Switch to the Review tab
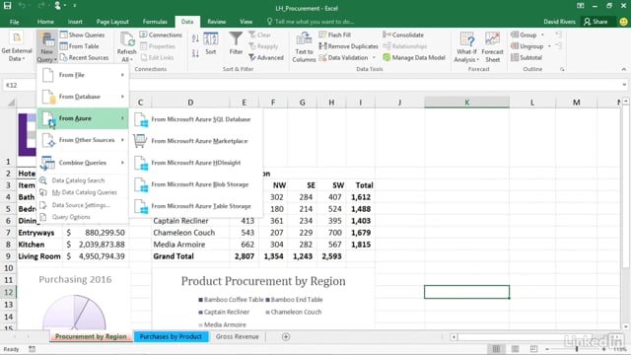The width and height of the screenshot is (631, 355). point(217,22)
